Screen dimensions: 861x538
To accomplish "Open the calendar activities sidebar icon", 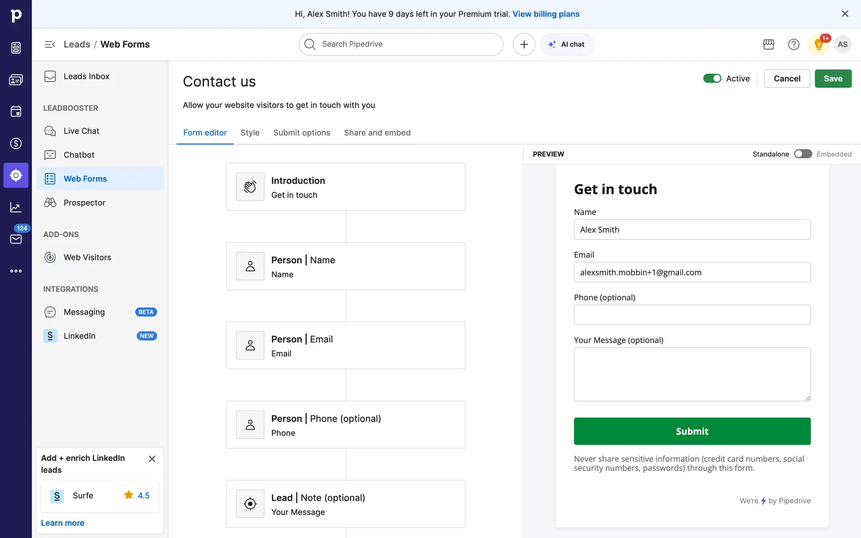I will tap(16, 111).
